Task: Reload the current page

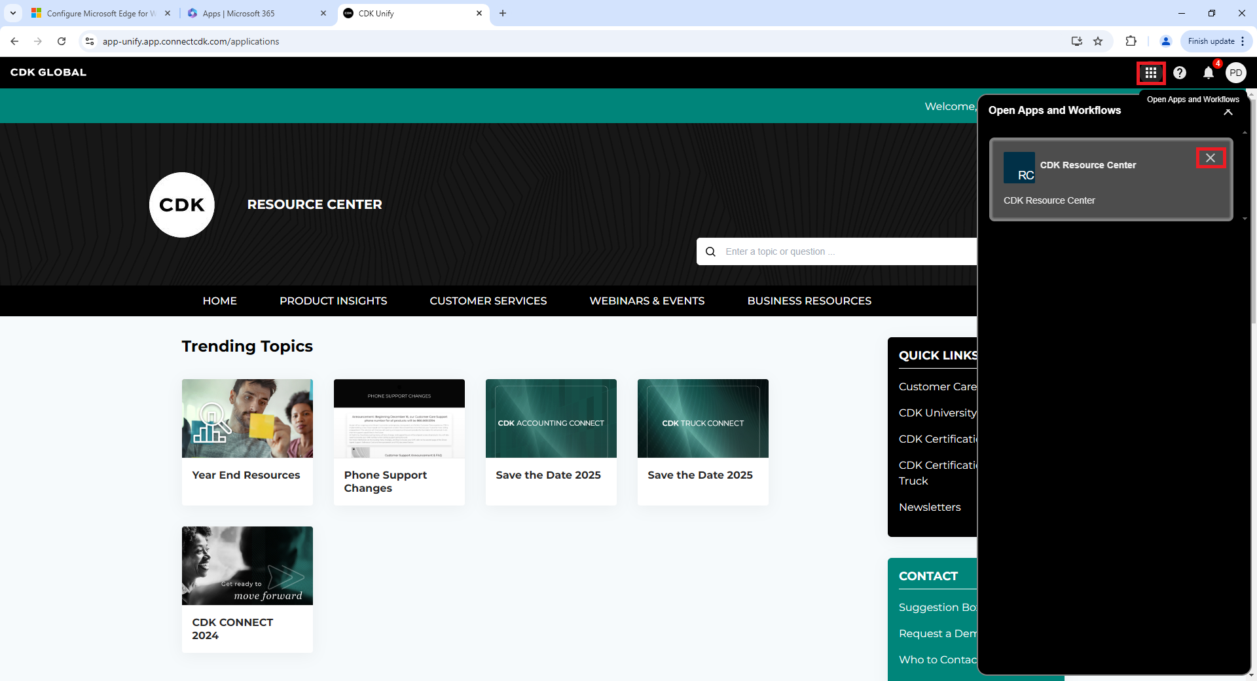Action: [x=62, y=41]
